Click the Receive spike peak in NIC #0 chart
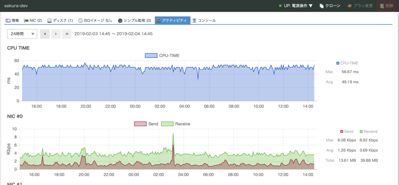 pyautogui.click(x=173, y=133)
